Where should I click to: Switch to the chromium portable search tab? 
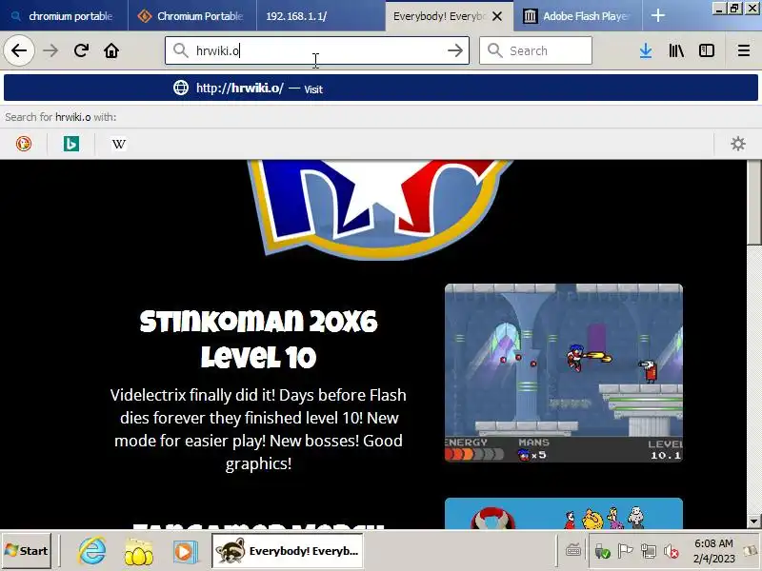coord(64,16)
